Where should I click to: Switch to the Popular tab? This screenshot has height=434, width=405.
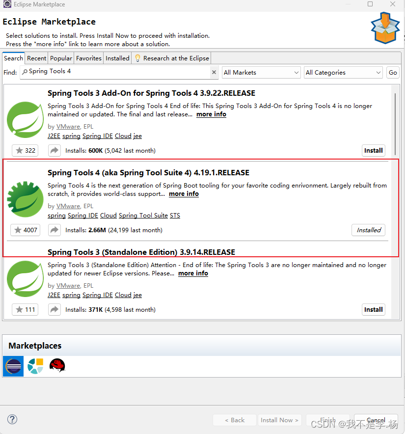[x=61, y=58]
